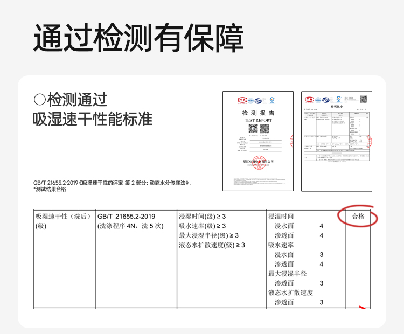Select the heading 通过检测有保障
This screenshot has height=334, width=404.
[x=138, y=38]
